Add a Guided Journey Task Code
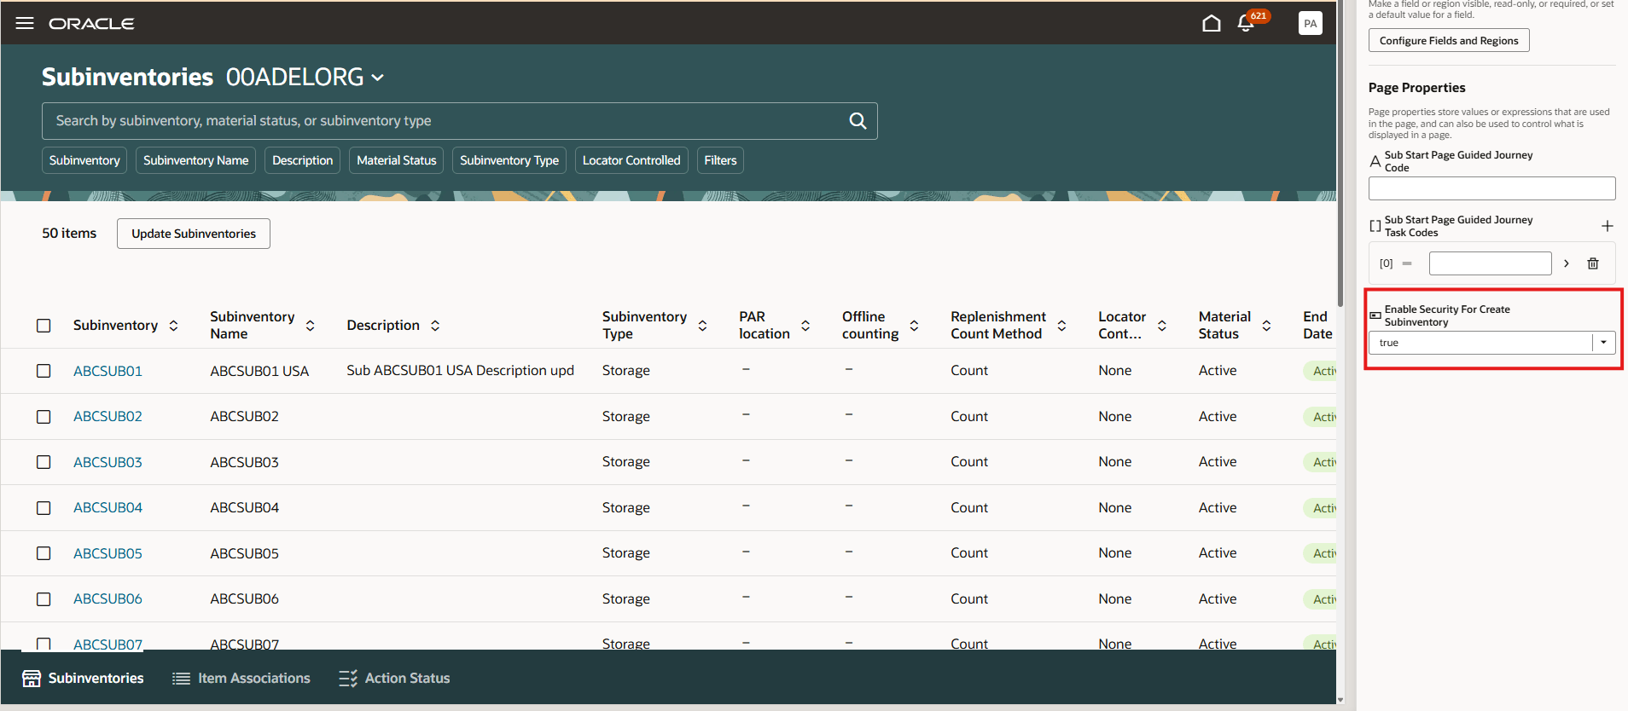Viewport: 1628px width, 711px height. click(x=1607, y=226)
